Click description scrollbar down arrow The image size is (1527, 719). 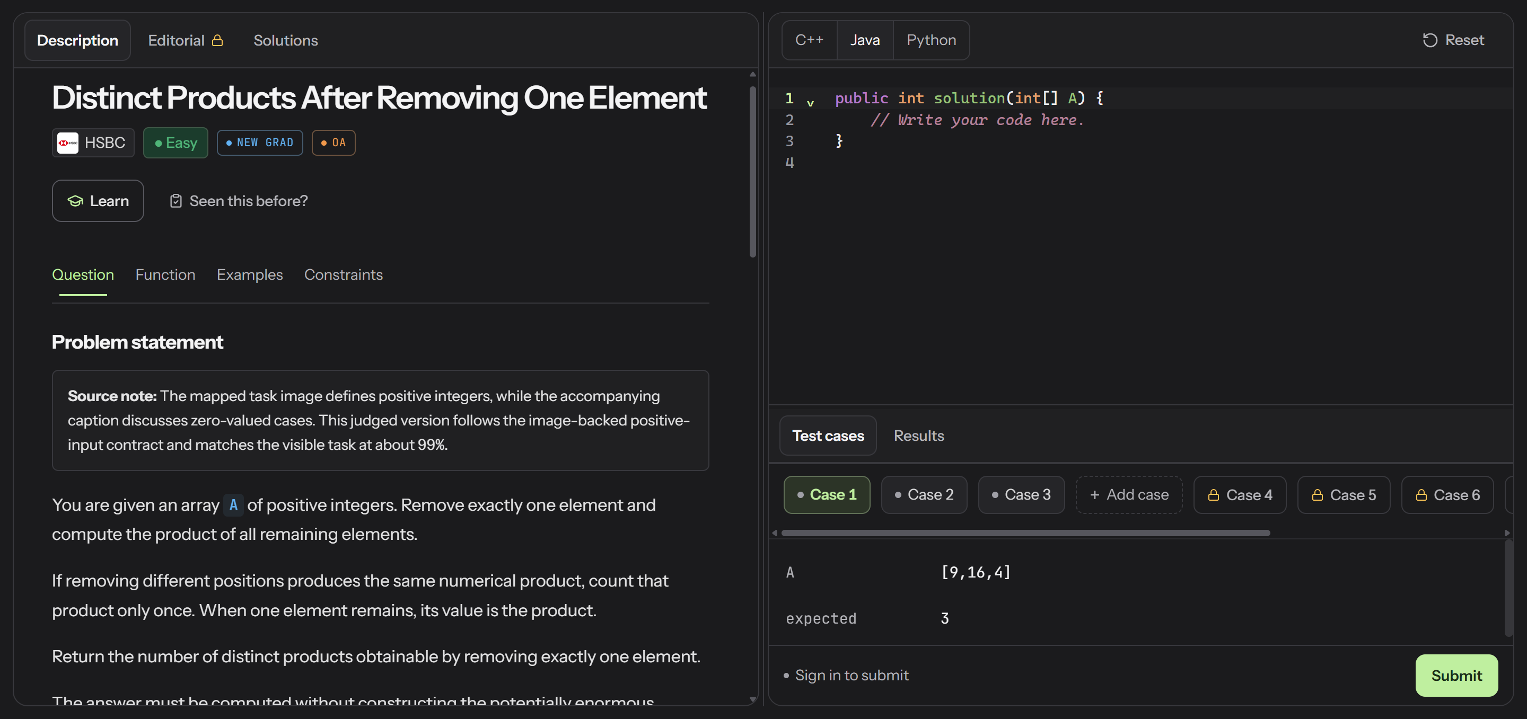point(753,699)
